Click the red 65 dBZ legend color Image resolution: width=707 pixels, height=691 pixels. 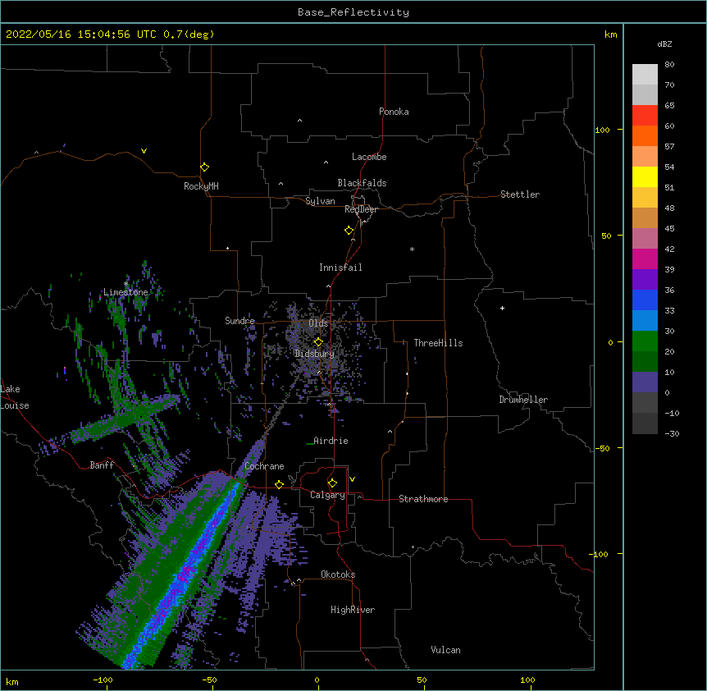click(645, 116)
